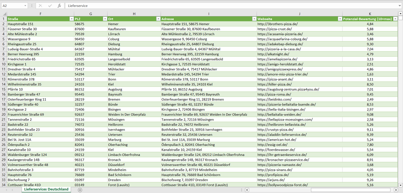Open the killer-pizza.de website link
The width and height of the screenshot is (403, 193).
(x=274, y=84)
